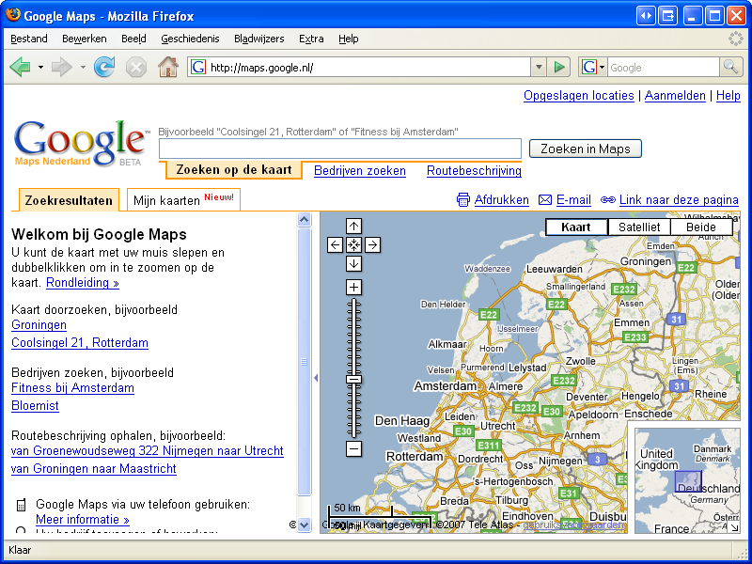Click the blue viewport box in the overview map
752x564 pixels.
coord(688,481)
